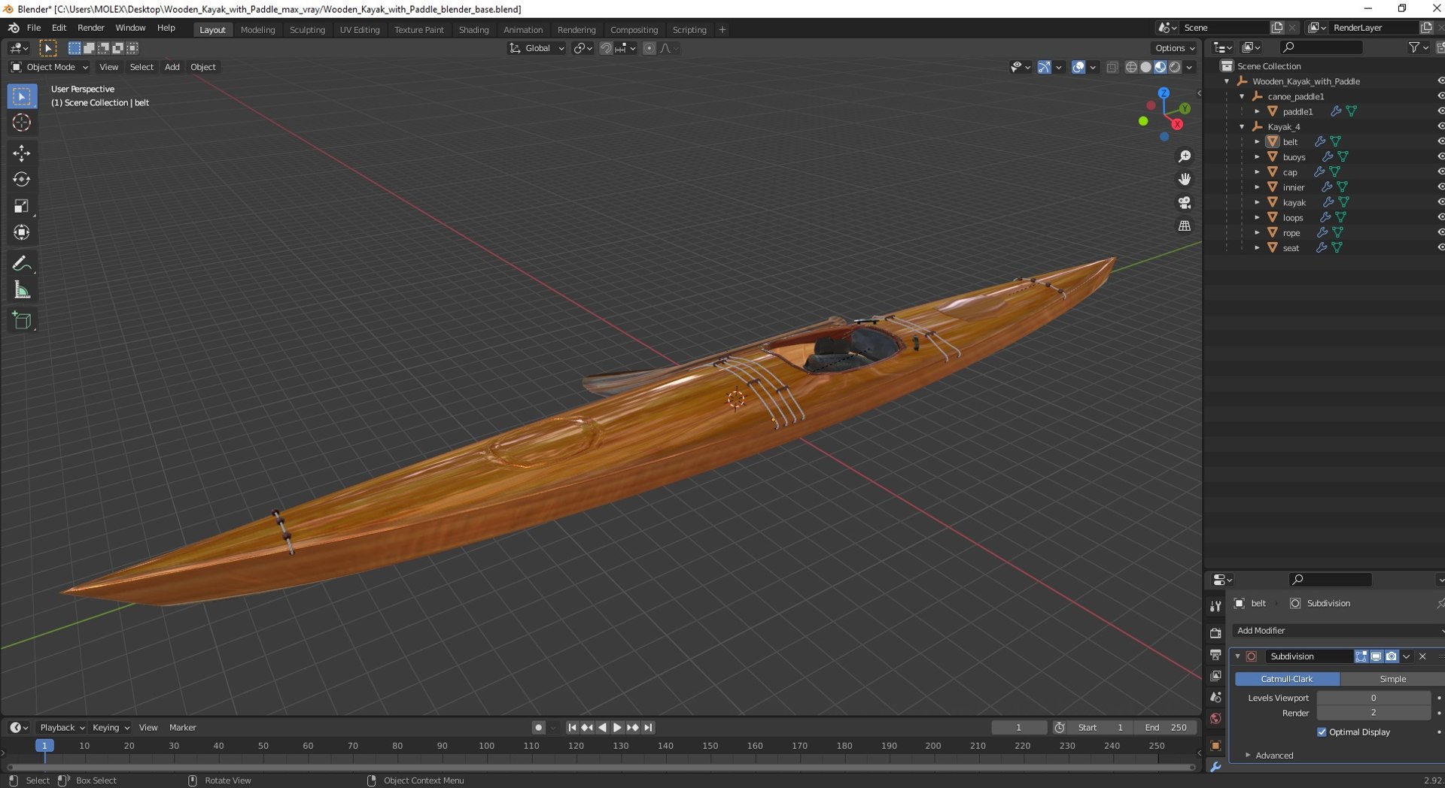Jump to the timeline end frame
This screenshot has width=1445, height=788.
(648, 727)
